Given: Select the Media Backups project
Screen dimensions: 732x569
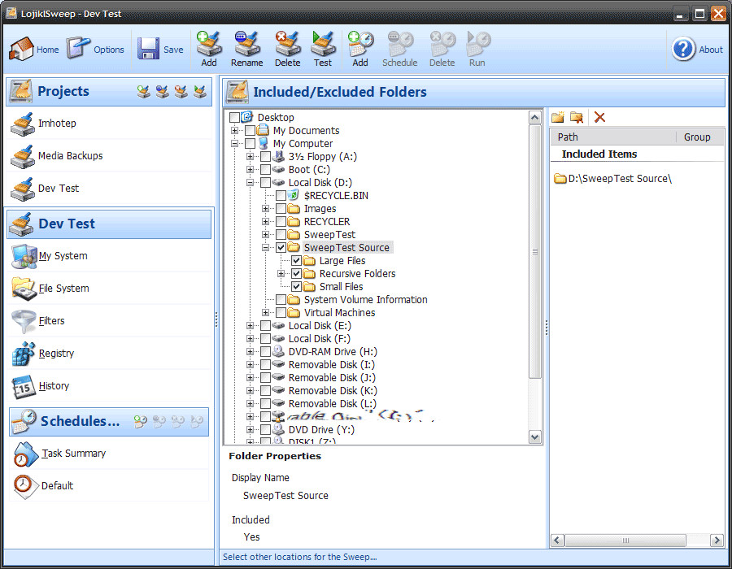Looking at the screenshot, I should [110, 156].
